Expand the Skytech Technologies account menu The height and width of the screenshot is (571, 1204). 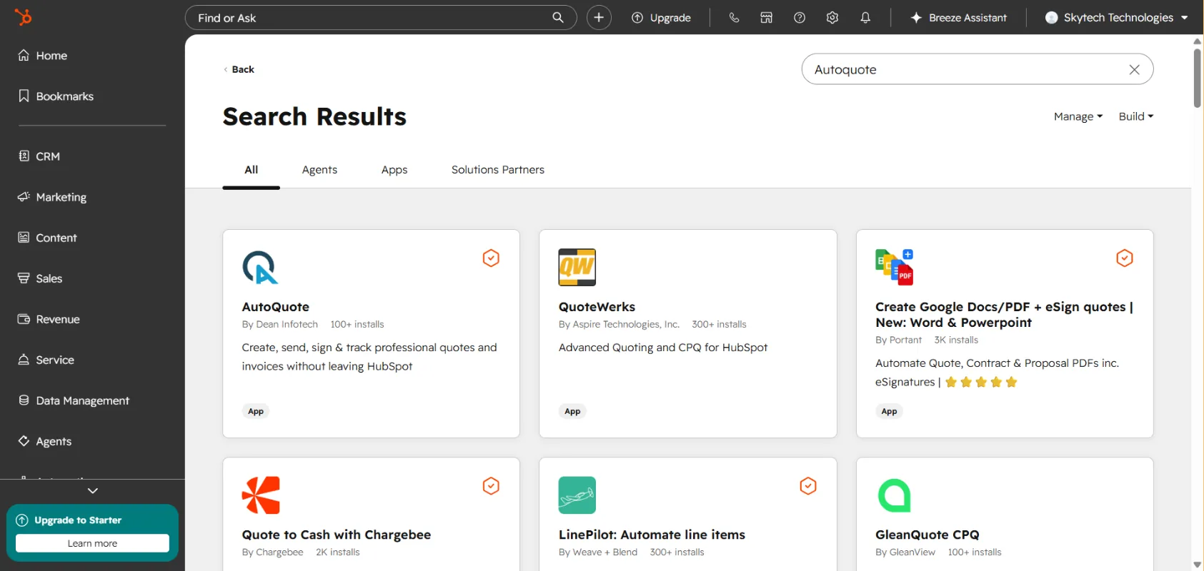(x=1116, y=17)
